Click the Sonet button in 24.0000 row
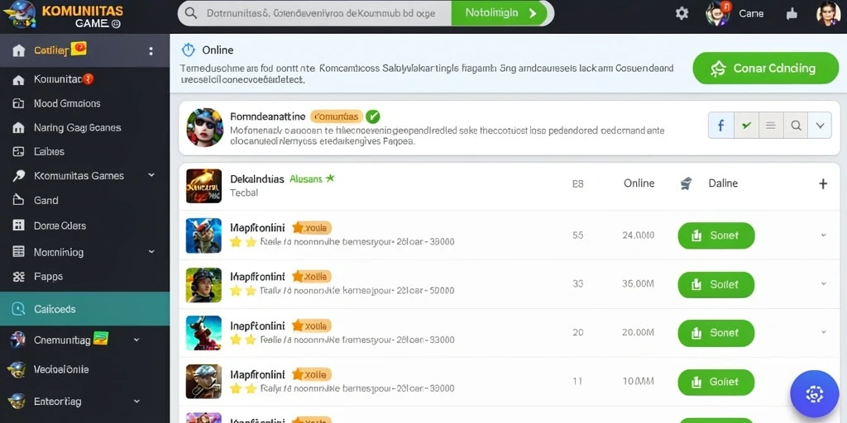 click(715, 235)
